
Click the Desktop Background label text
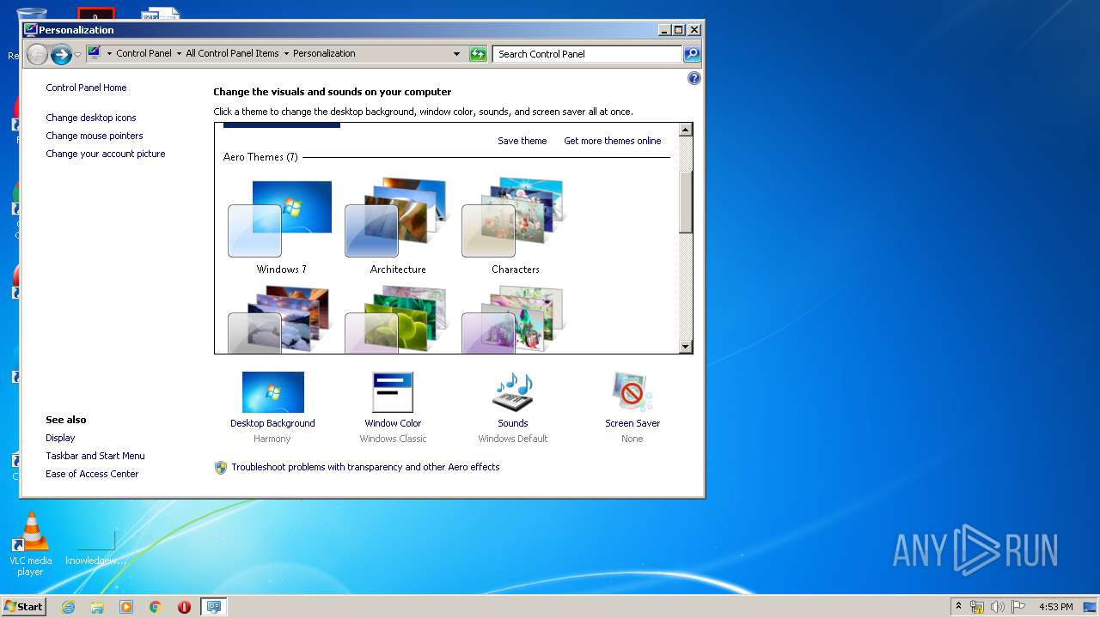click(272, 423)
